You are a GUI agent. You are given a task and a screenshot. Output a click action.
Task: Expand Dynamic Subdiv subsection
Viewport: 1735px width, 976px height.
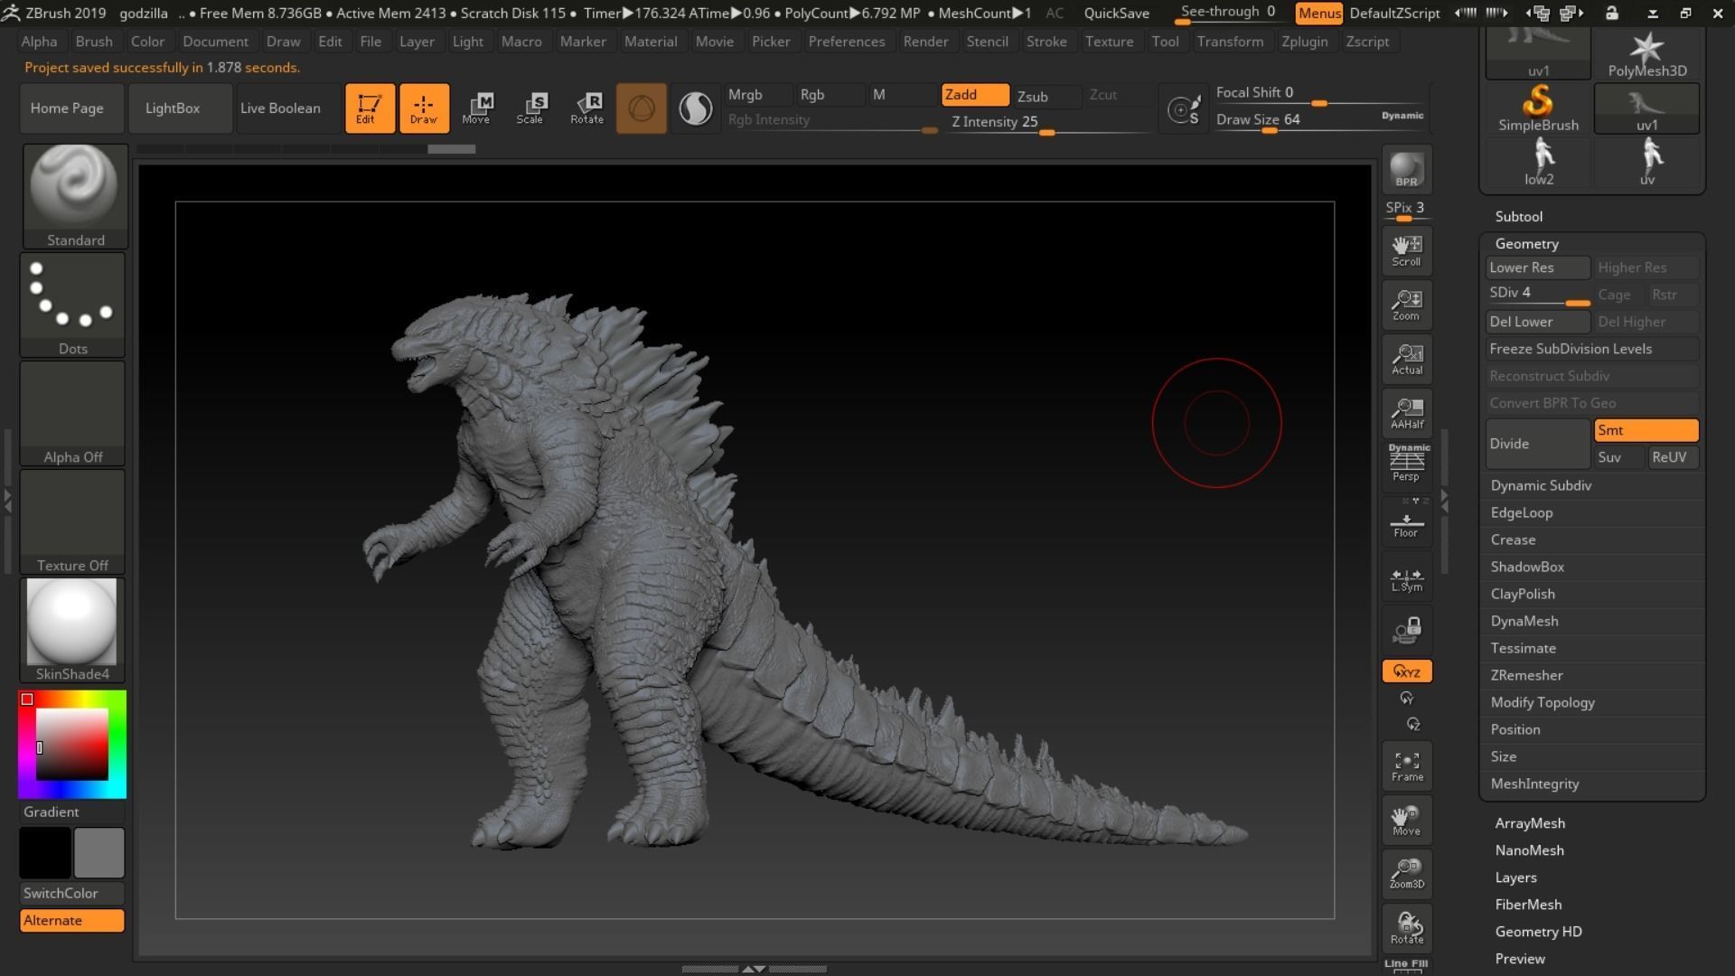click(1541, 485)
